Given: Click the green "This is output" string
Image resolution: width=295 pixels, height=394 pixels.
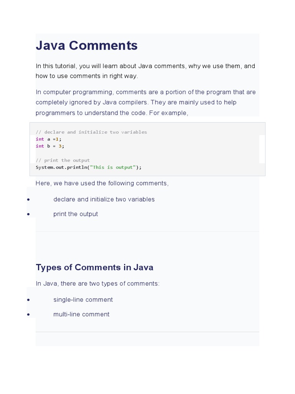Looking at the screenshot, I should 113,167.
